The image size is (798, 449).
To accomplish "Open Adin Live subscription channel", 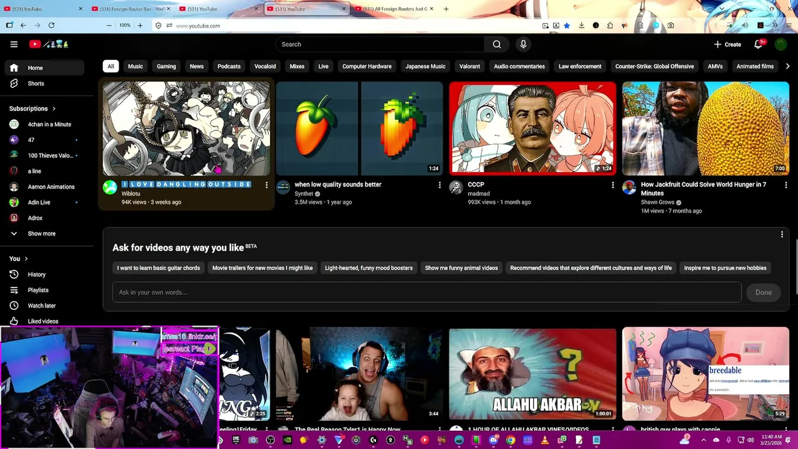I will coord(45,202).
